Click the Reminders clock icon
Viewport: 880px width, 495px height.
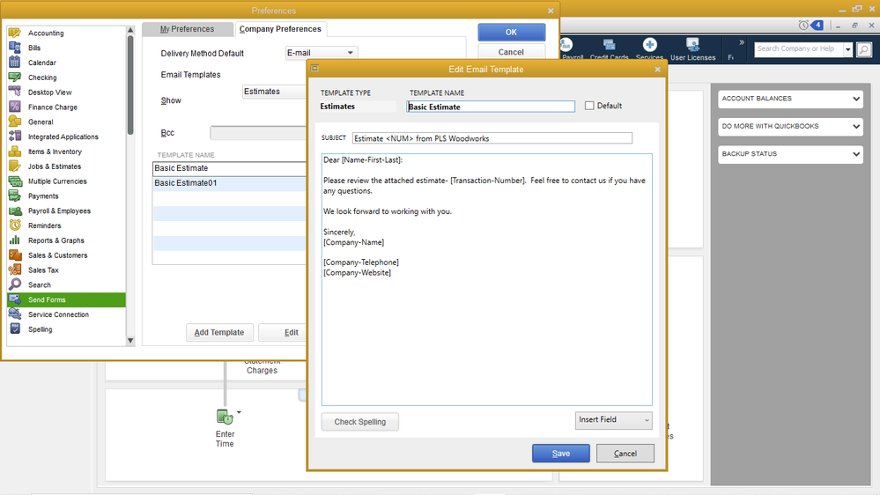click(15, 225)
